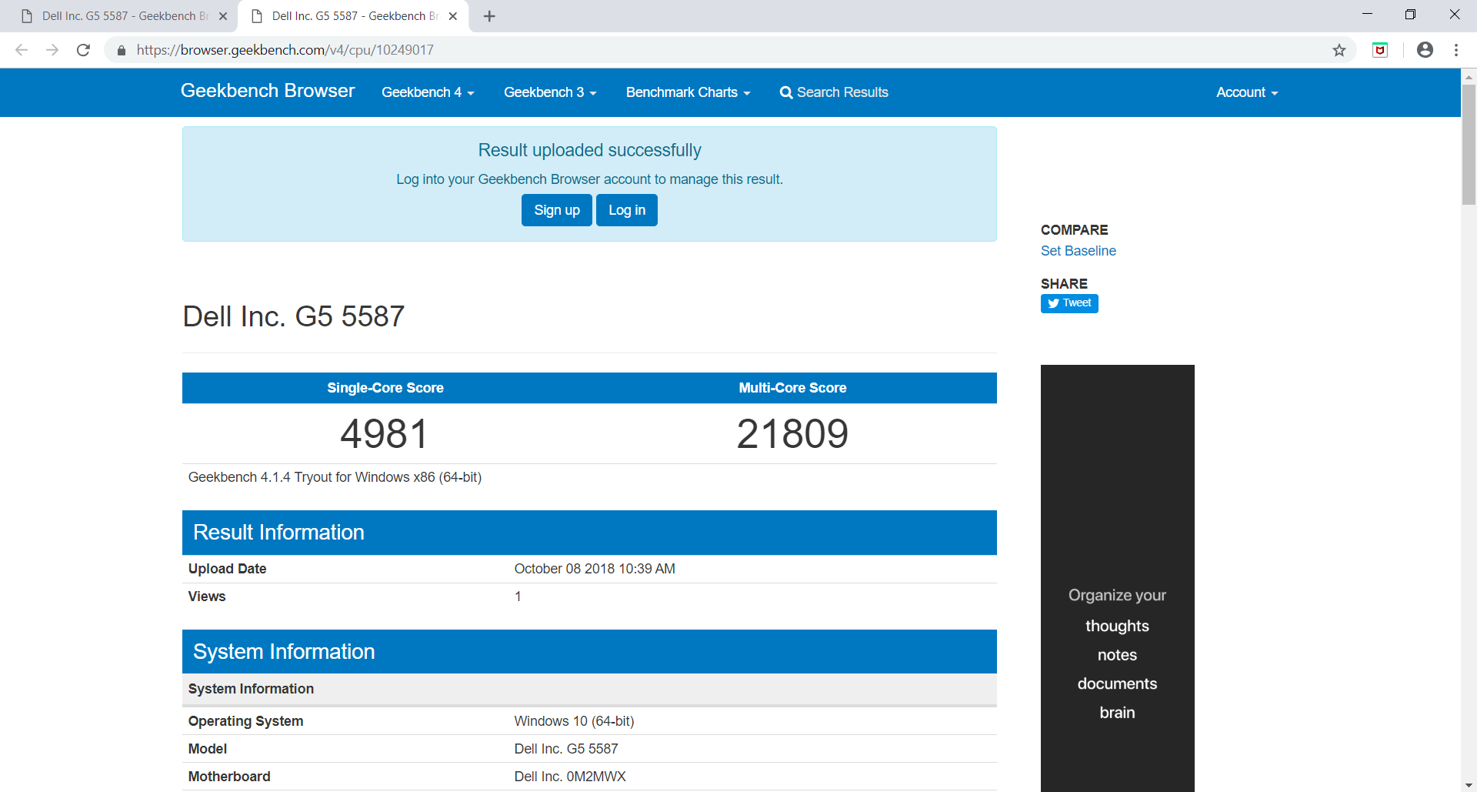
Task: Switch to the first Dell Inc. tab
Action: click(x=123, y=16)
